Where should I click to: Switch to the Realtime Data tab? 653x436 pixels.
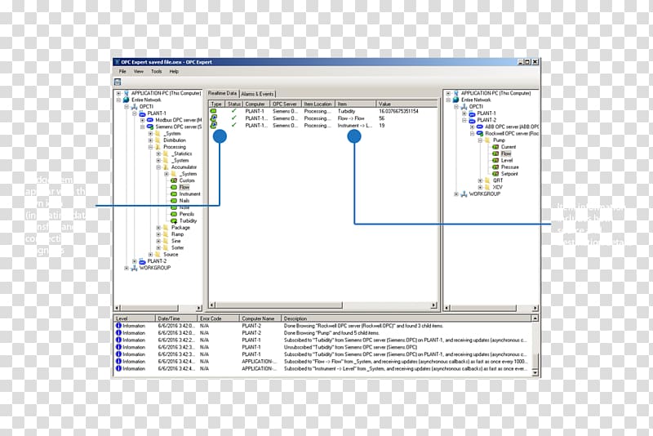(222, 93)
